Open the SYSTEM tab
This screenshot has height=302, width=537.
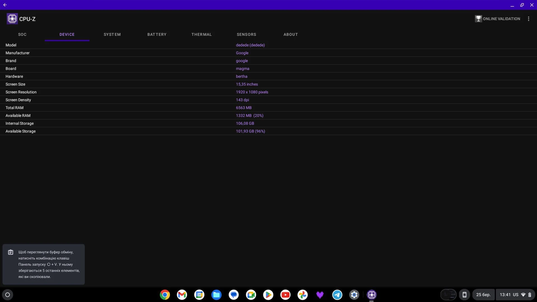click(x=112, y=34)
